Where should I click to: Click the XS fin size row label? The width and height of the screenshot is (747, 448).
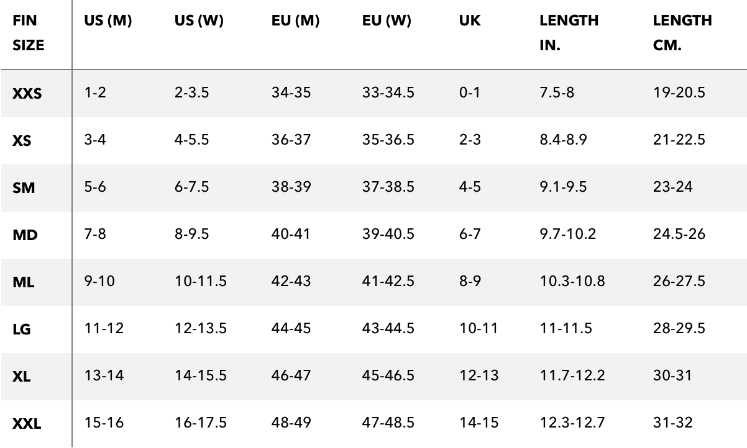(x=22, y=141)
